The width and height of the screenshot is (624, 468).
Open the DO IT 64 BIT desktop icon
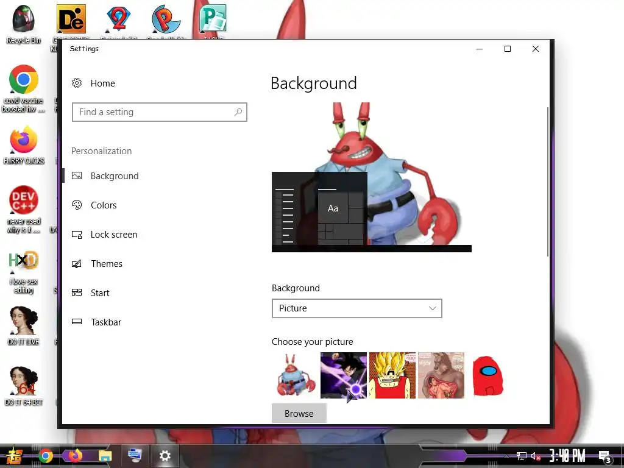pos(24,386)
